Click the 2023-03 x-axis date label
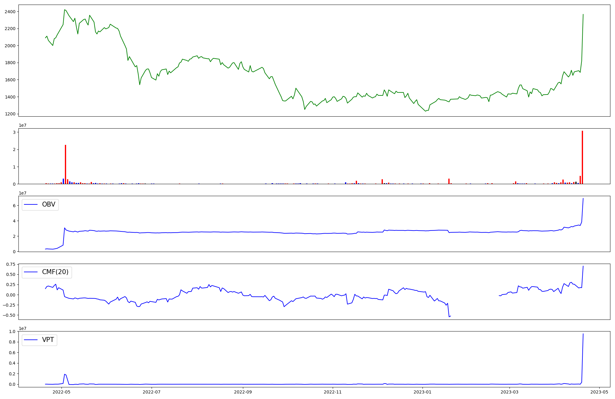Screen dimensions: 615x399 510,392
